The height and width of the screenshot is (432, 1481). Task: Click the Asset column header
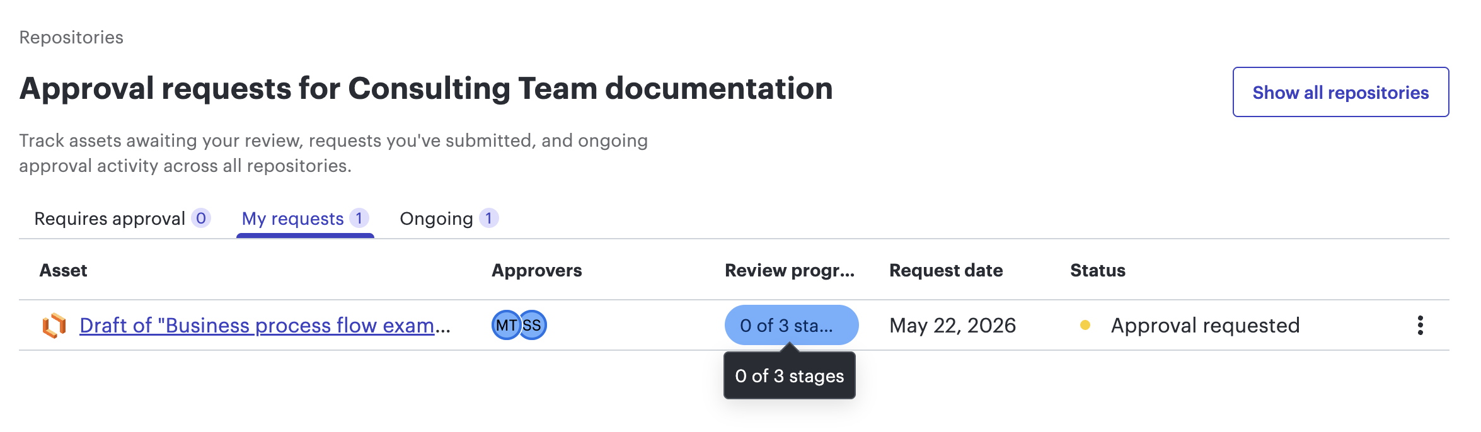63,270
